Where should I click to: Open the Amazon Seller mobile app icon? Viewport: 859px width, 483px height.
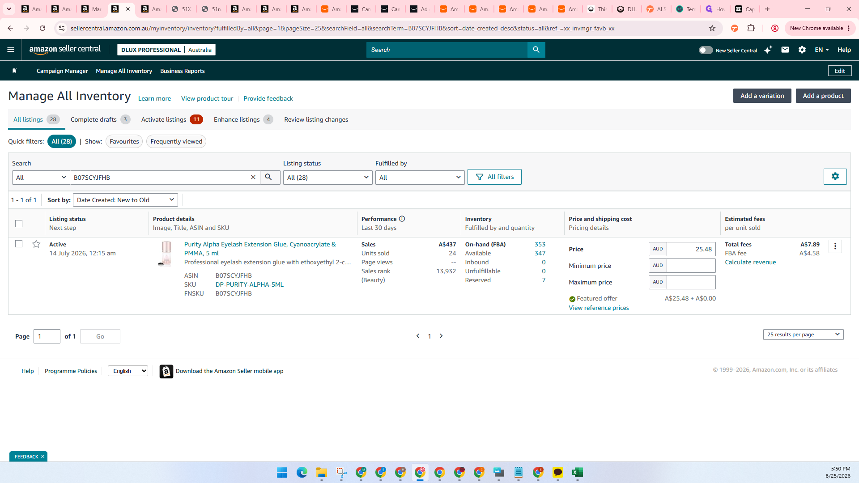point(166,371)
